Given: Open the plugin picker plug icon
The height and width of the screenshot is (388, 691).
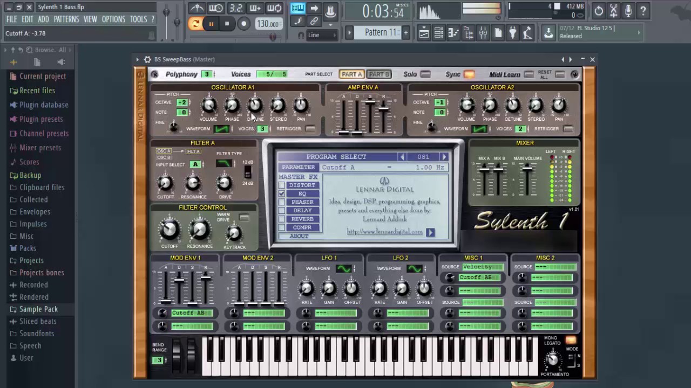Looking at the screenshot, I should [x=513, y=33].
